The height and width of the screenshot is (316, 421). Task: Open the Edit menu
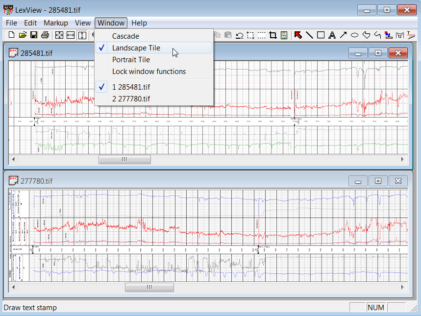coord(30,23)
